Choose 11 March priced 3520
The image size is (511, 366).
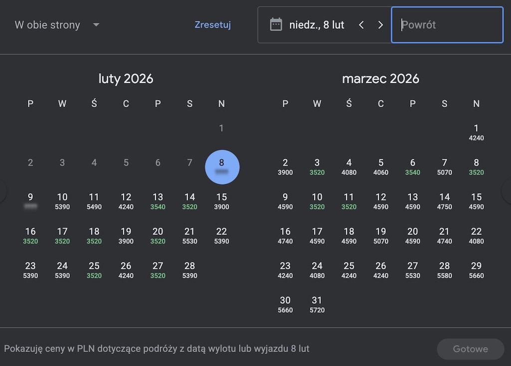(x=349, y=201)
